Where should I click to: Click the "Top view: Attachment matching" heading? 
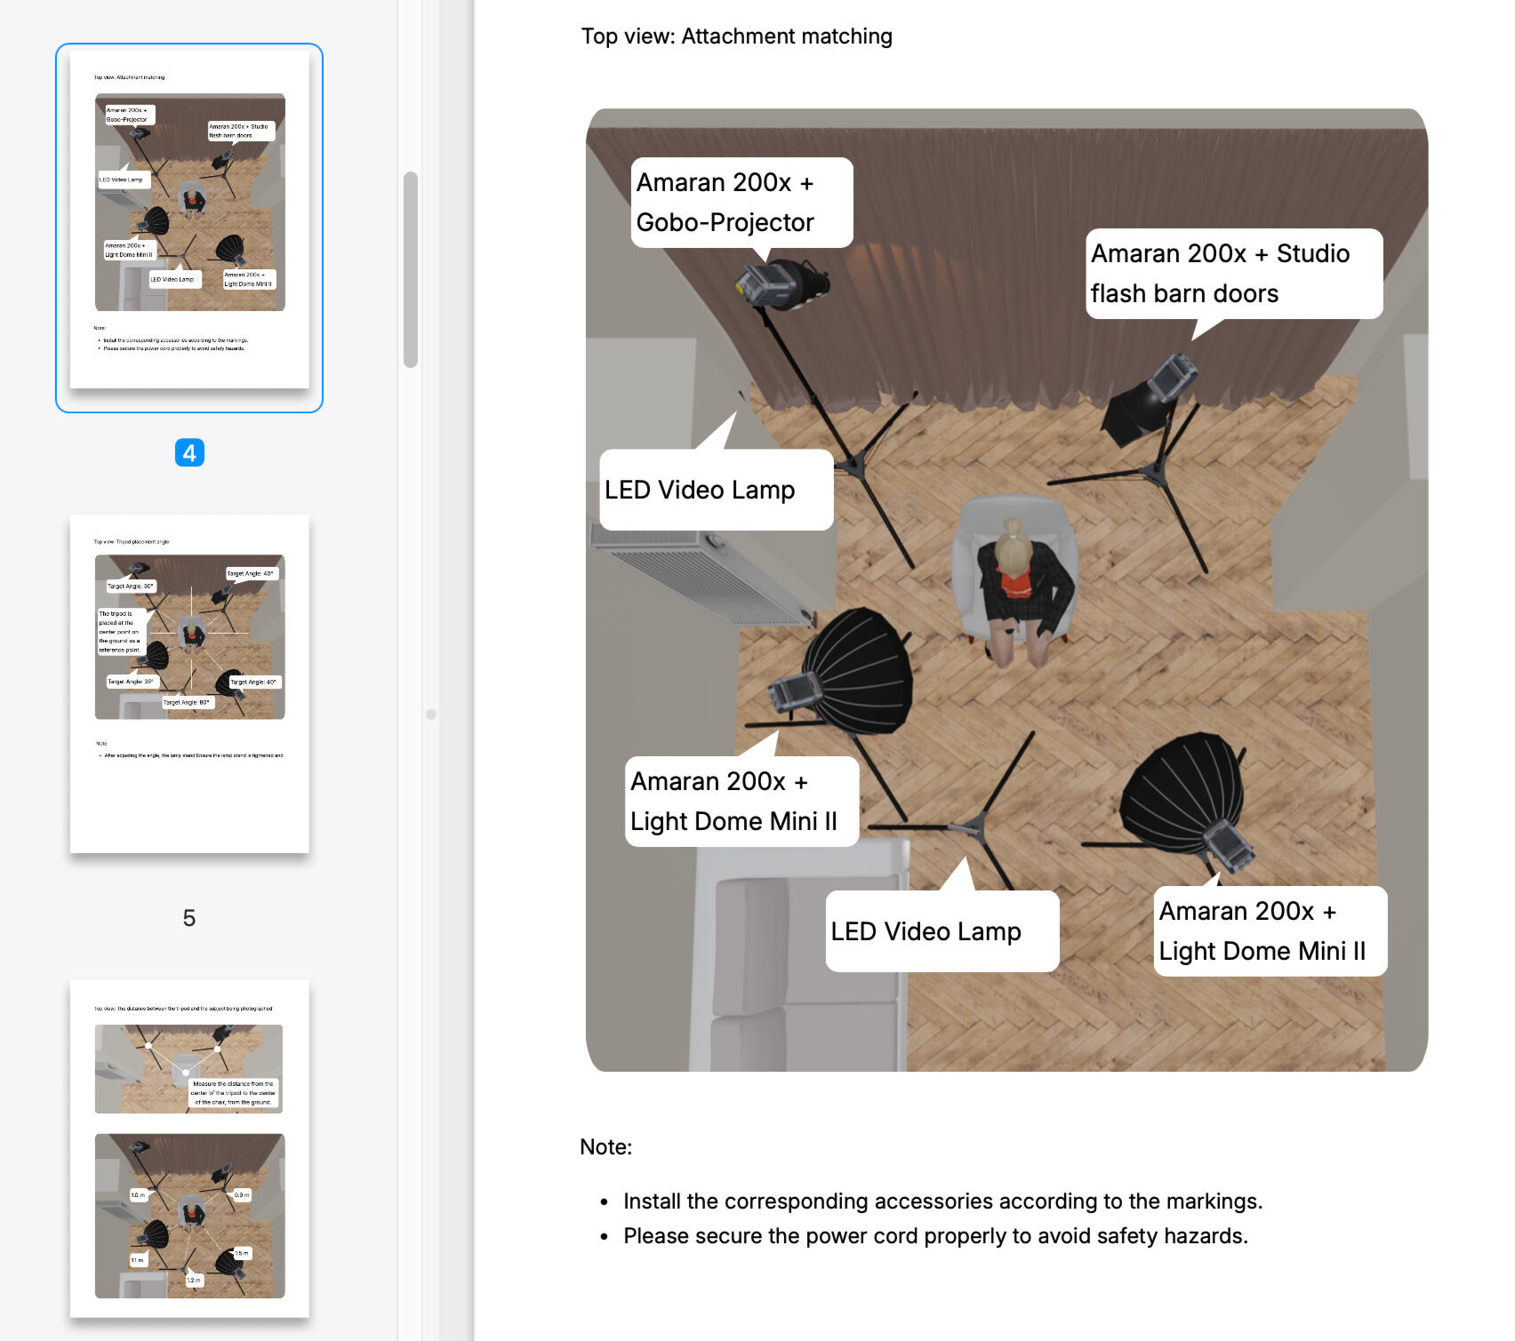pyautogui.click(x=736, y=36)
